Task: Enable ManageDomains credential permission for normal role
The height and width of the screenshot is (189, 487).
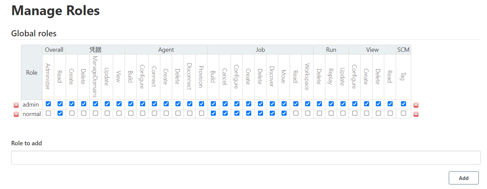Action: click(95, 113)
